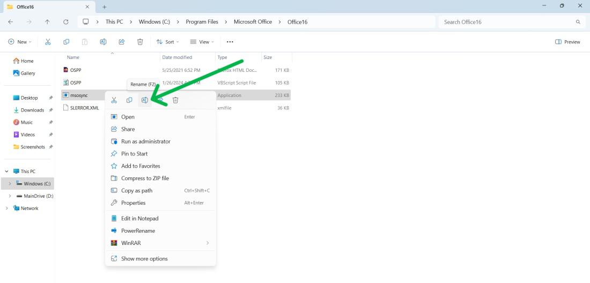Choose Open from the context menu

(160, 117)
